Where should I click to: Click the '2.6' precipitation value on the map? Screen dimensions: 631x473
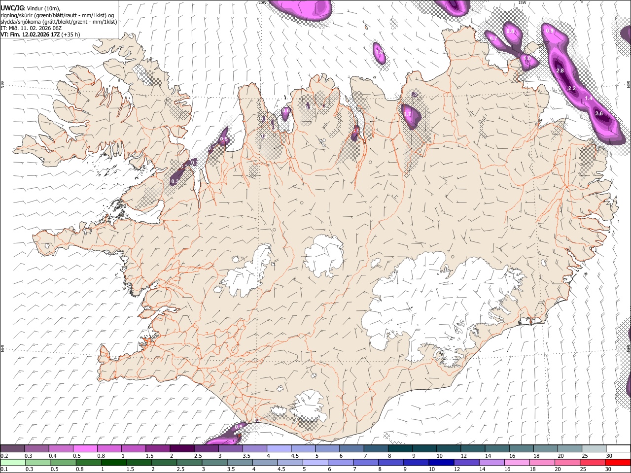(599, 113)
